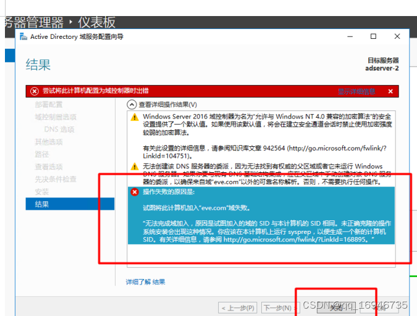Select the 其他选项 step in the sidebar
Screen dimensions: 417x316
(49, 142)
